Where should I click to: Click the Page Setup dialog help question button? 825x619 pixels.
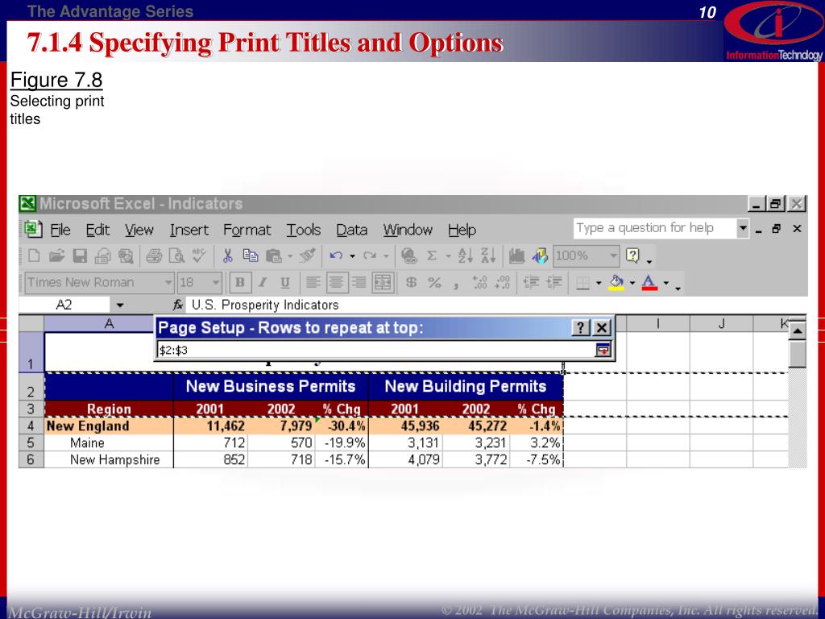tap(580, 328)
